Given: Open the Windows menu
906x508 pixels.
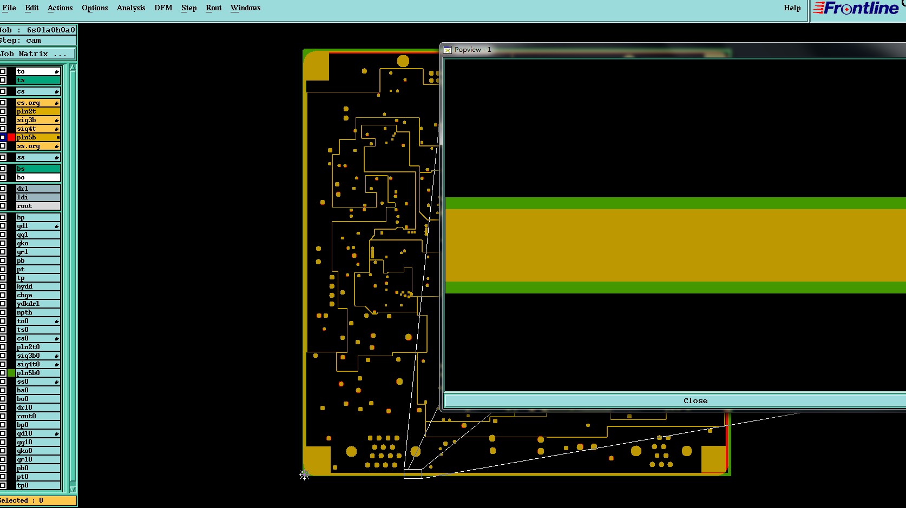Looking at the screenshot, I should (x=246, y=8).
